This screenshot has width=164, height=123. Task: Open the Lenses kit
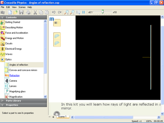point(13,86)
